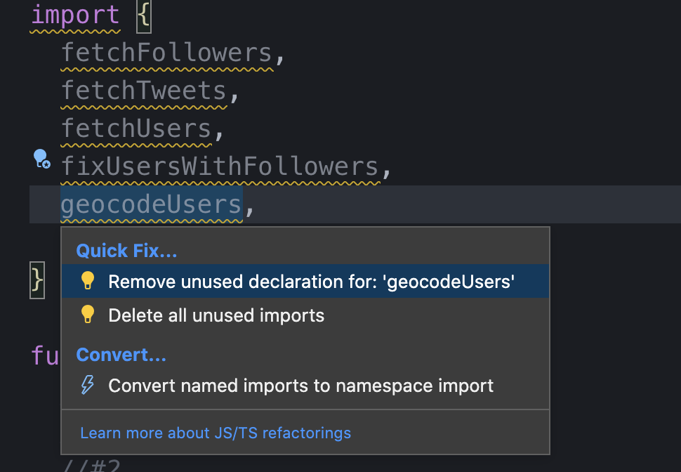Select the underlined 'fetchFollowers' import name
This screenshot has height=472, width=681.
(166, 52)
